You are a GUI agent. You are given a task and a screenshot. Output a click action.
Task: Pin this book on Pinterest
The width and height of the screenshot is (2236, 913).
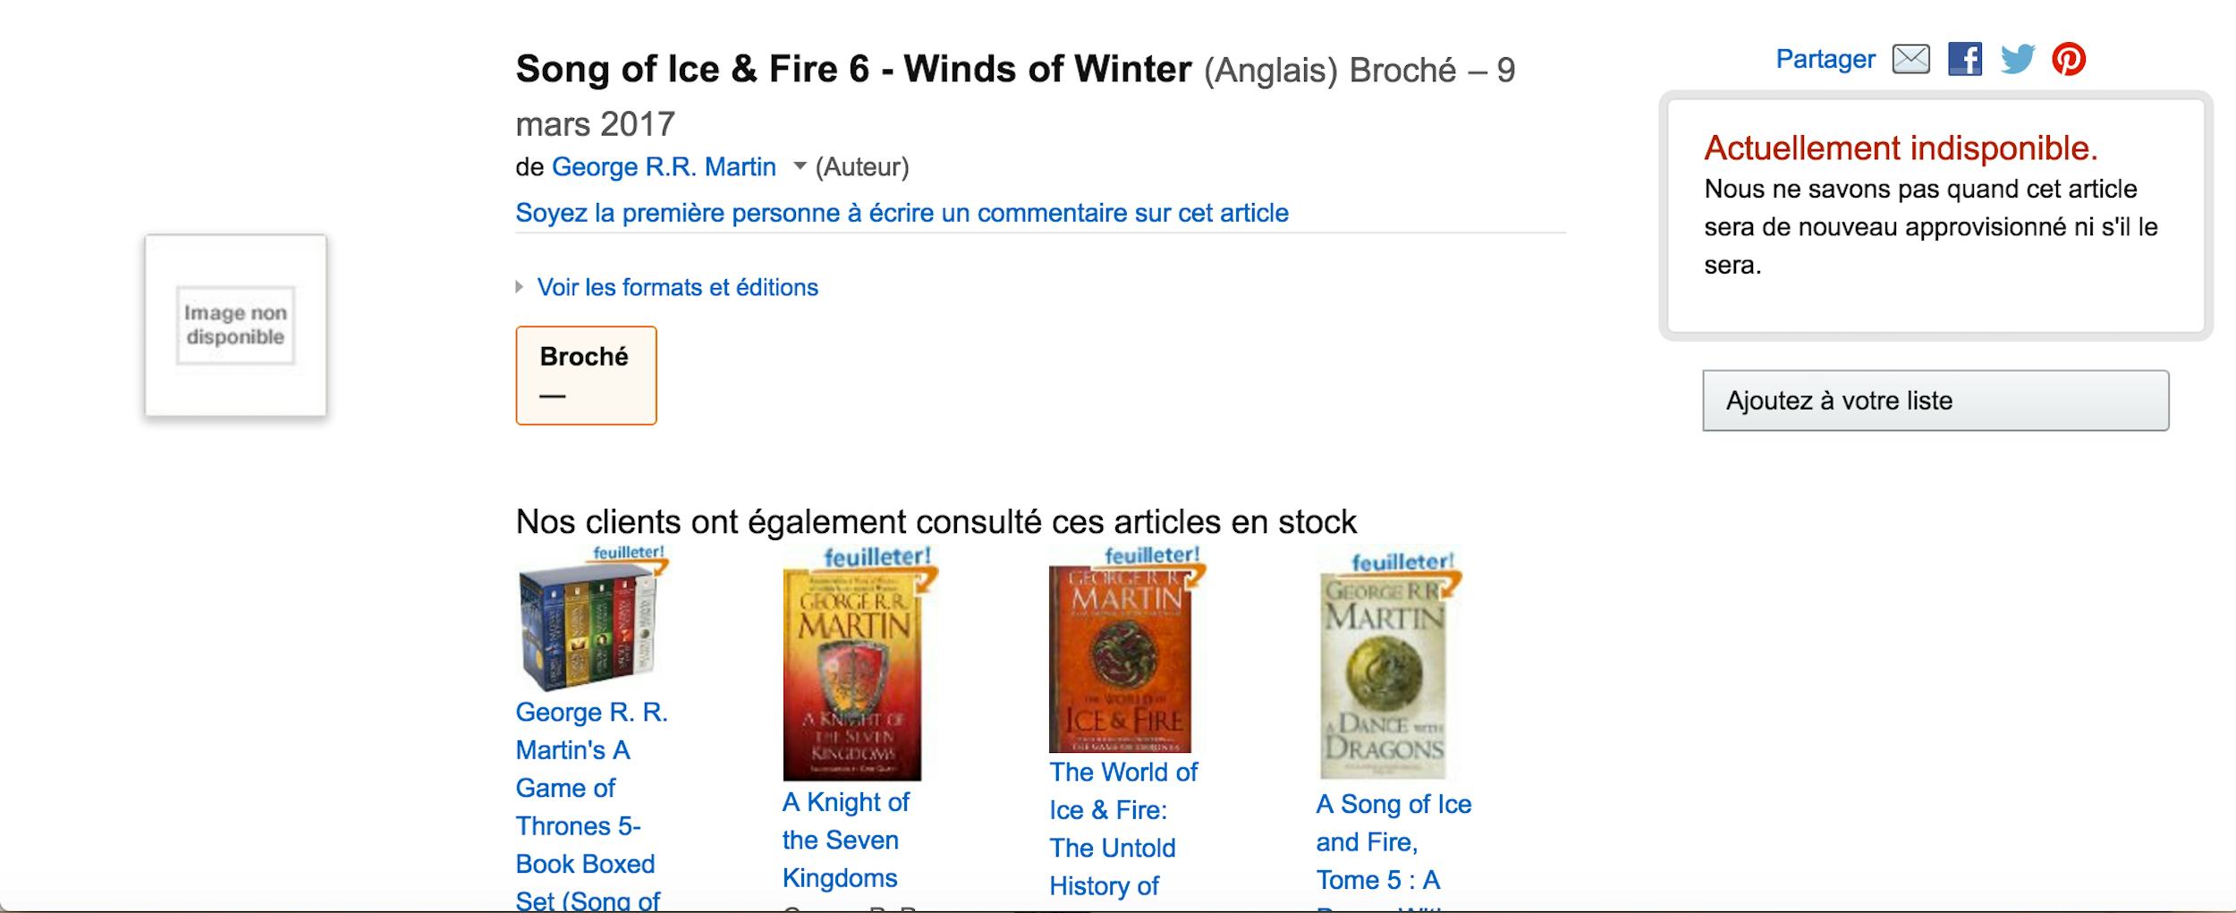(x=2069, y=60)
